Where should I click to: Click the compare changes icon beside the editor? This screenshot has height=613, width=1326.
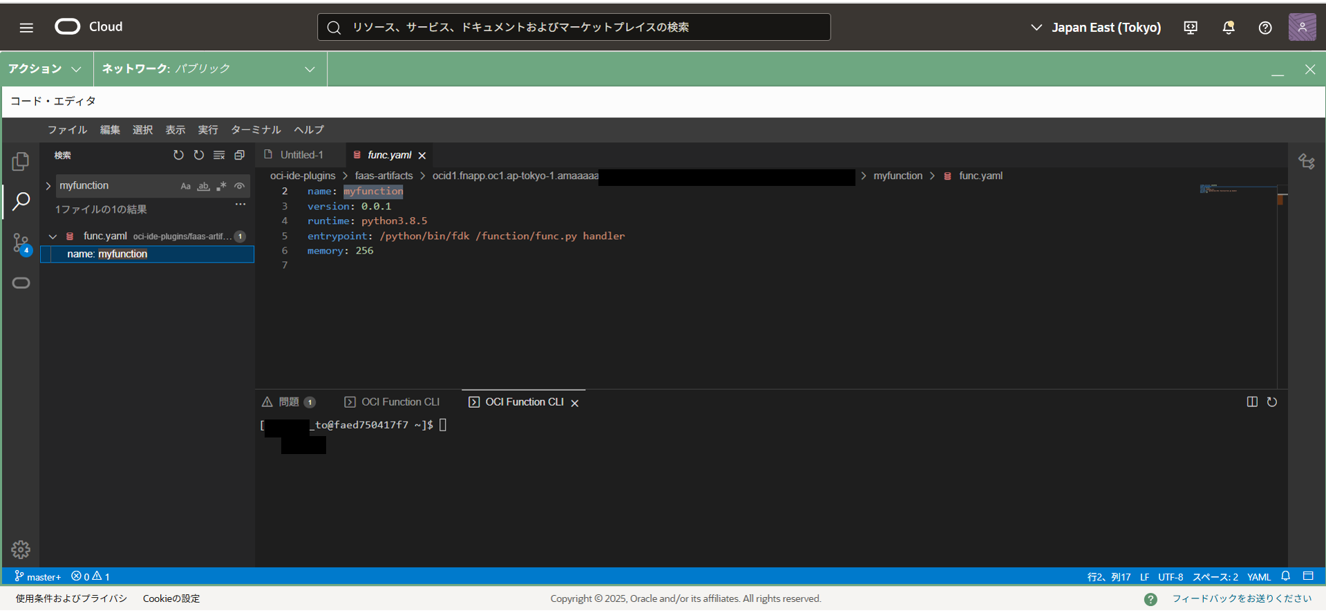point(1307,162)
